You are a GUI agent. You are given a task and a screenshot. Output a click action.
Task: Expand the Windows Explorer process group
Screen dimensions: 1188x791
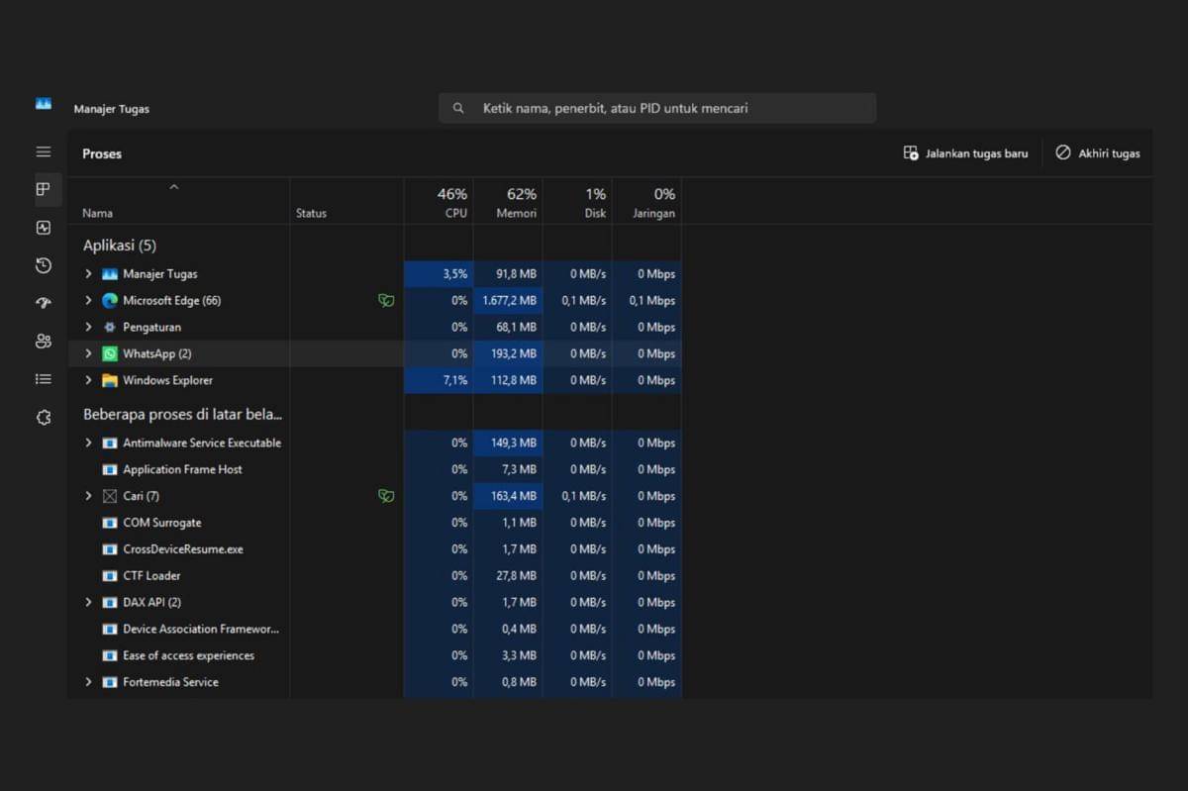pos(88,380)
